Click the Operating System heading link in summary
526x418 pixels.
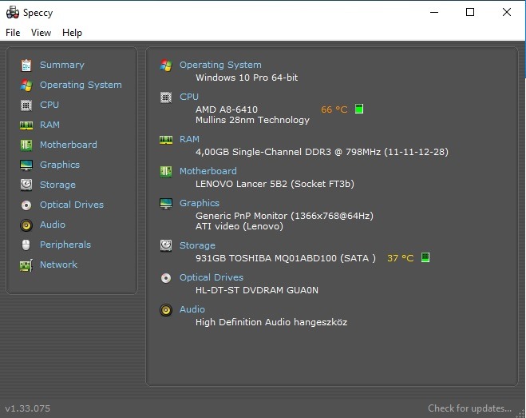point(220,65)
